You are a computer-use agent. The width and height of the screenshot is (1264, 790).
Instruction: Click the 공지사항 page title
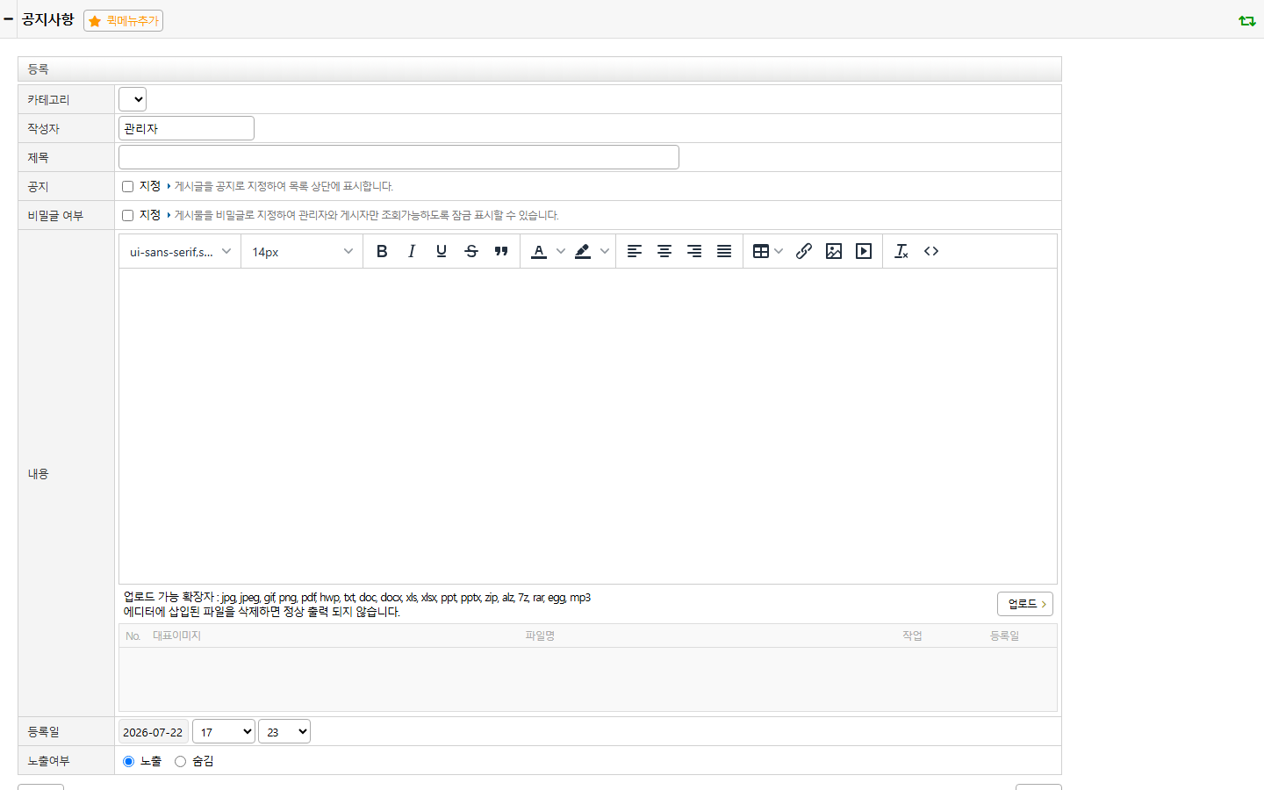pos(47,18)
